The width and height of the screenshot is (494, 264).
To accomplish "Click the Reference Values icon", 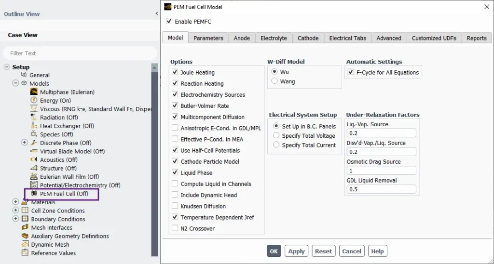I will (25, 252).
